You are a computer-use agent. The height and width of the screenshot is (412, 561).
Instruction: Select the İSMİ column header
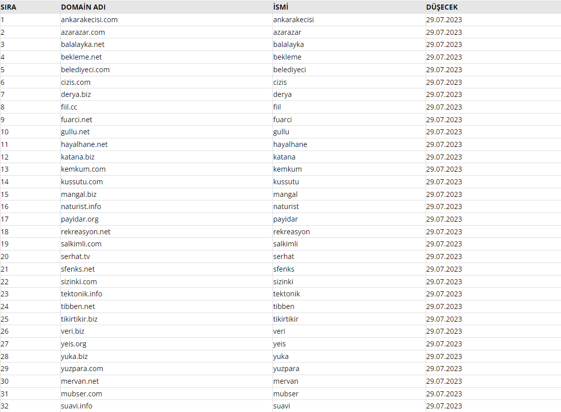(280, 7)
